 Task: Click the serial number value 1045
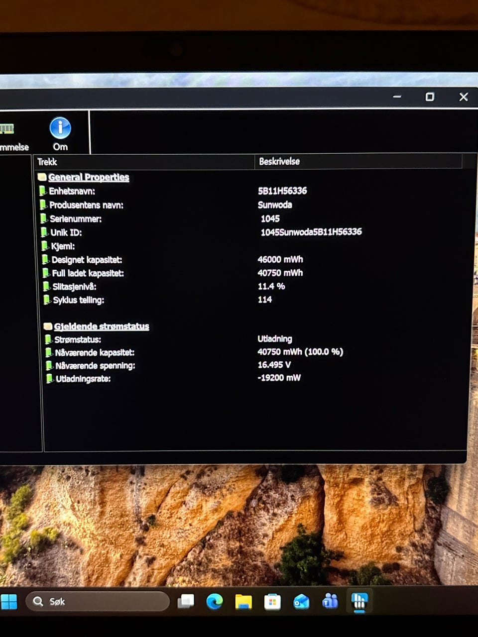point(270,218)
